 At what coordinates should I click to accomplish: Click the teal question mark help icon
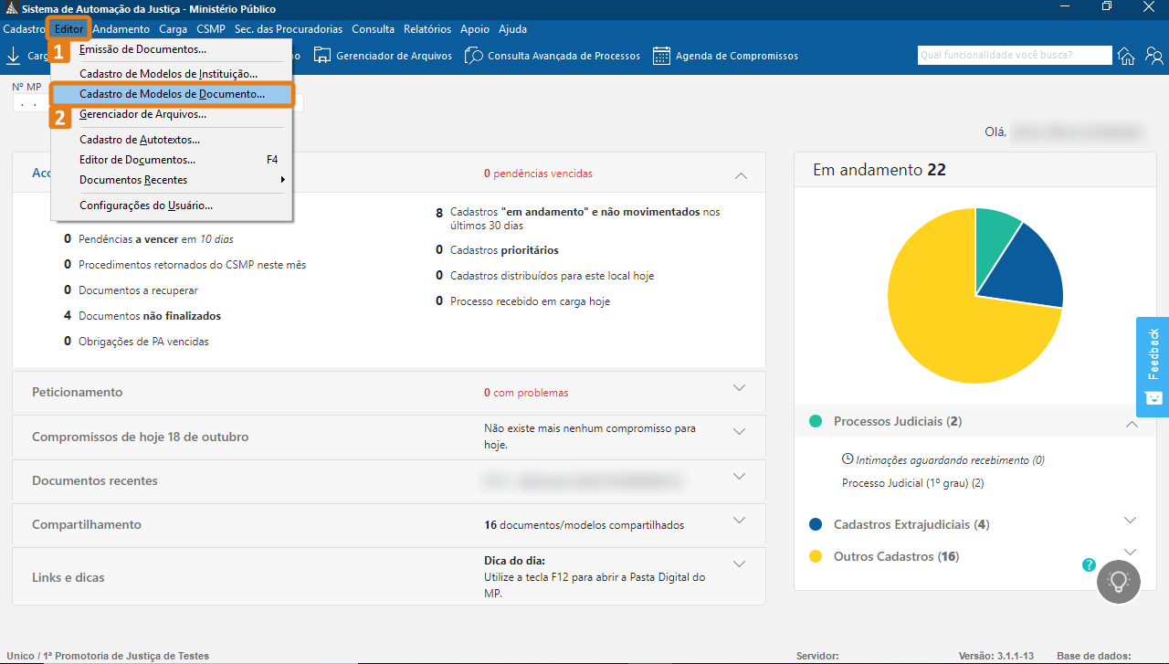tap(1089, 565)
